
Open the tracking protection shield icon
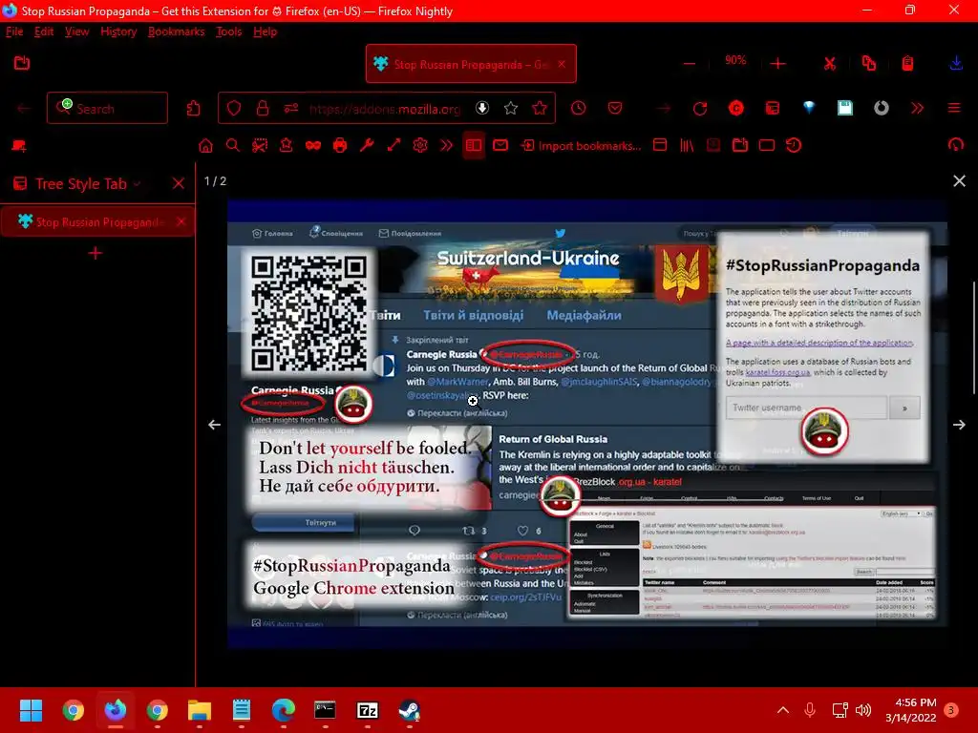pos(234,109)
